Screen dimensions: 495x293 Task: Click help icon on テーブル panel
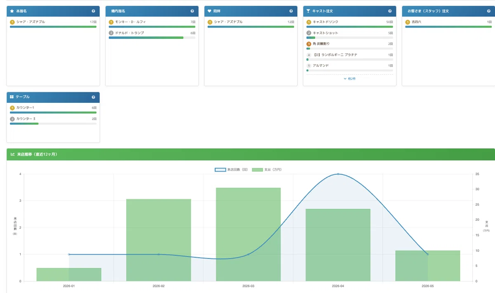point(93,97)
